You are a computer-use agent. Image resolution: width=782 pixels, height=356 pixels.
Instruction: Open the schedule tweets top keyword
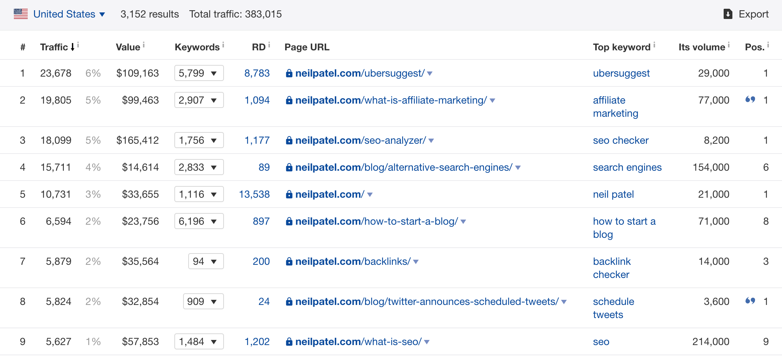(x=613, y=308)
